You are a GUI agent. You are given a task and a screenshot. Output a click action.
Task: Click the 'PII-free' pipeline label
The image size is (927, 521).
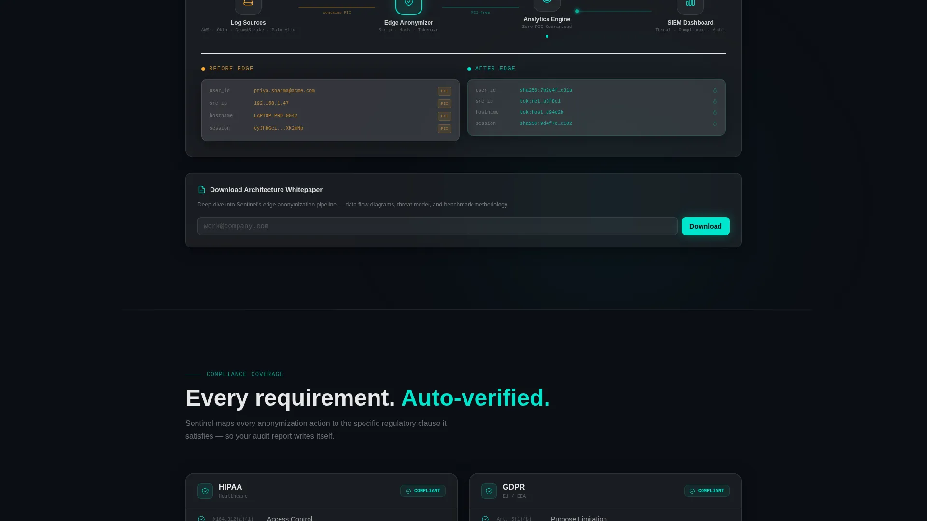point(480,13)
